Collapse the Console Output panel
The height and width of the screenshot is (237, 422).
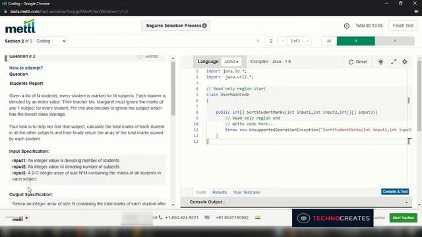406,202
